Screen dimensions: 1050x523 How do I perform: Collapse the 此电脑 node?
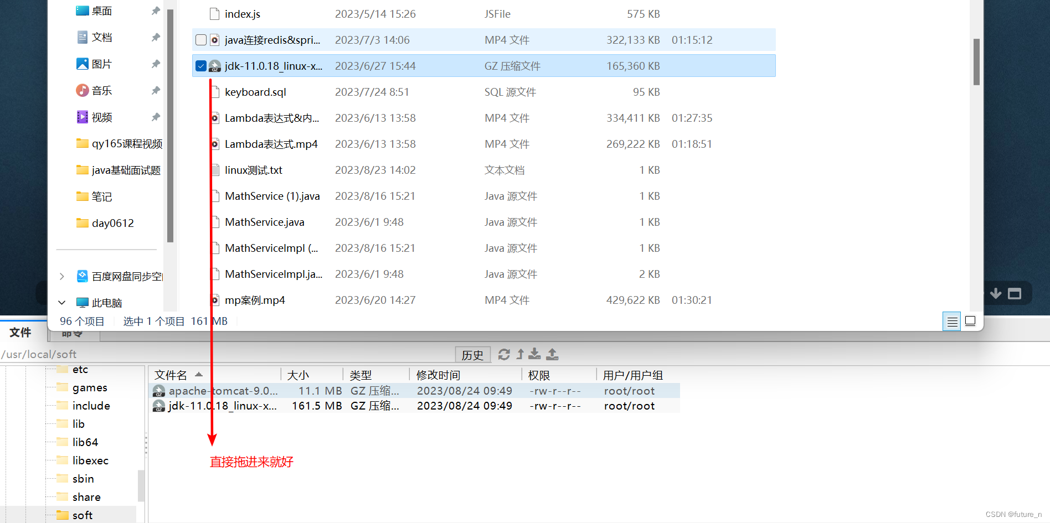[x=62, y=303]
